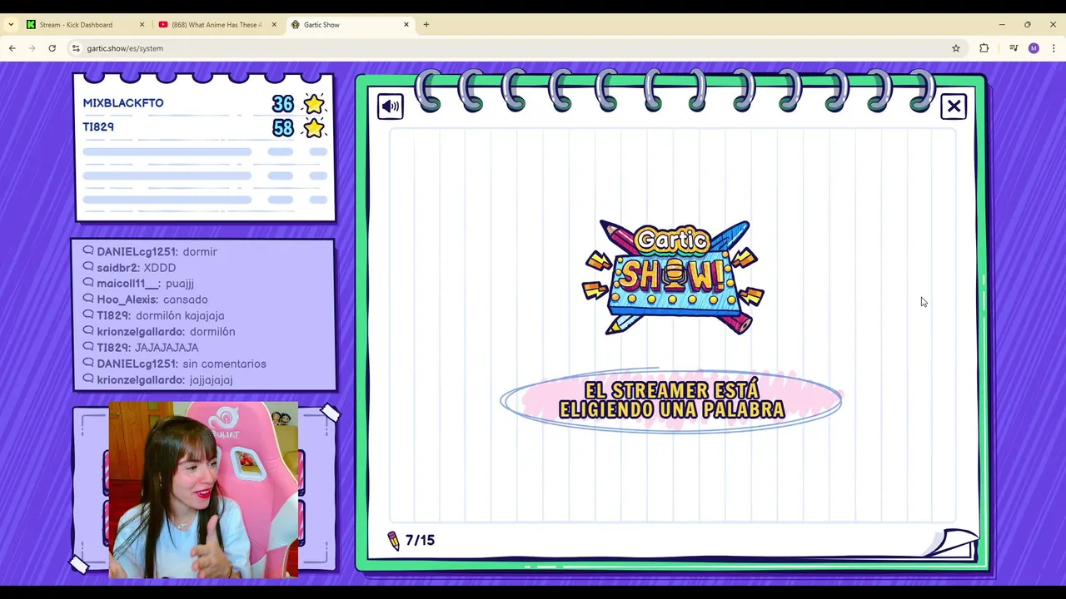The height and width of the screenshot is (599, 1066).
Task: Go back to previous page
Action: (12, 48)
